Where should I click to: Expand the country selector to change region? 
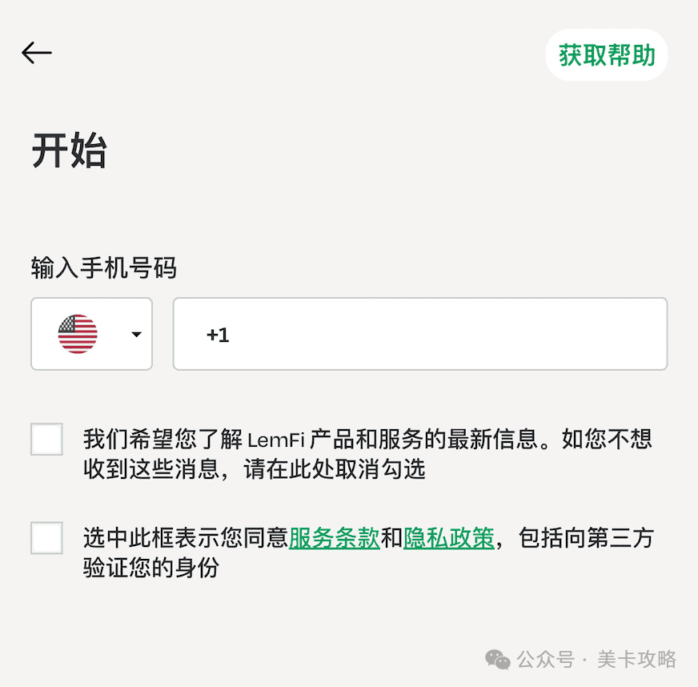[x=91, y=333]
